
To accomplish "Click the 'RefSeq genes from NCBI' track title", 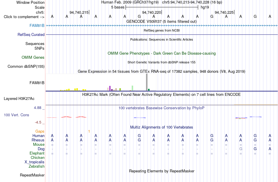I will pyautogui.click(x=162, y=30).
